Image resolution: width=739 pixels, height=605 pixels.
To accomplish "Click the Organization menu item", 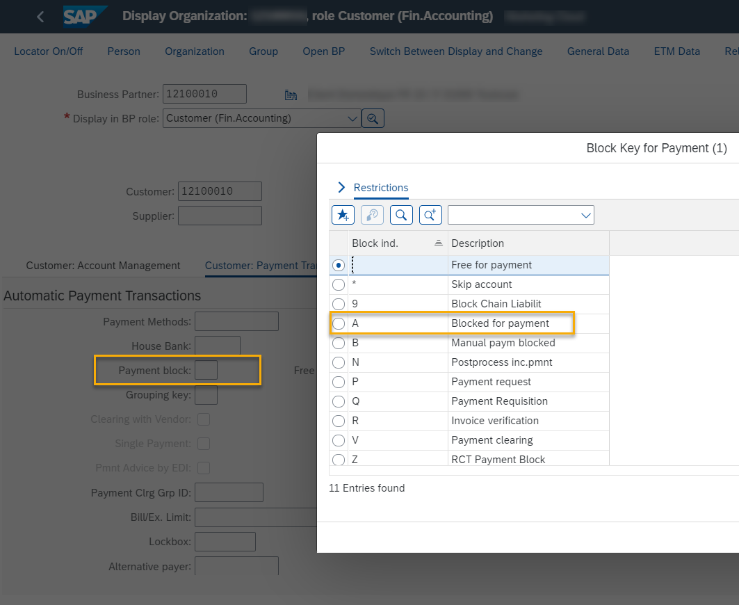I will point(195,51).
